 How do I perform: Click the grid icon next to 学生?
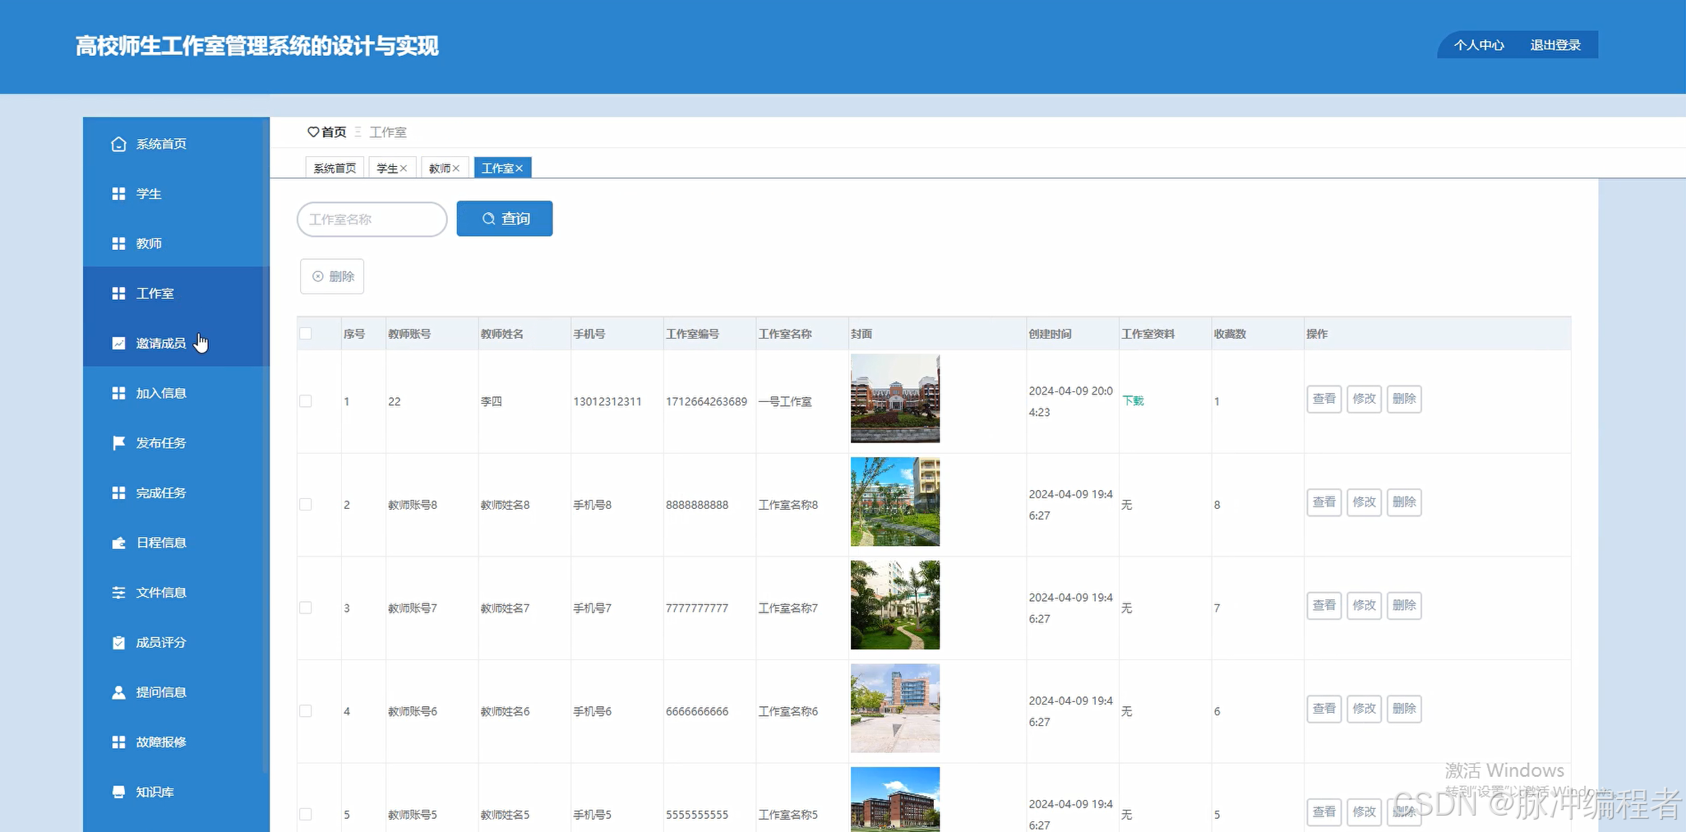(118, 194)
